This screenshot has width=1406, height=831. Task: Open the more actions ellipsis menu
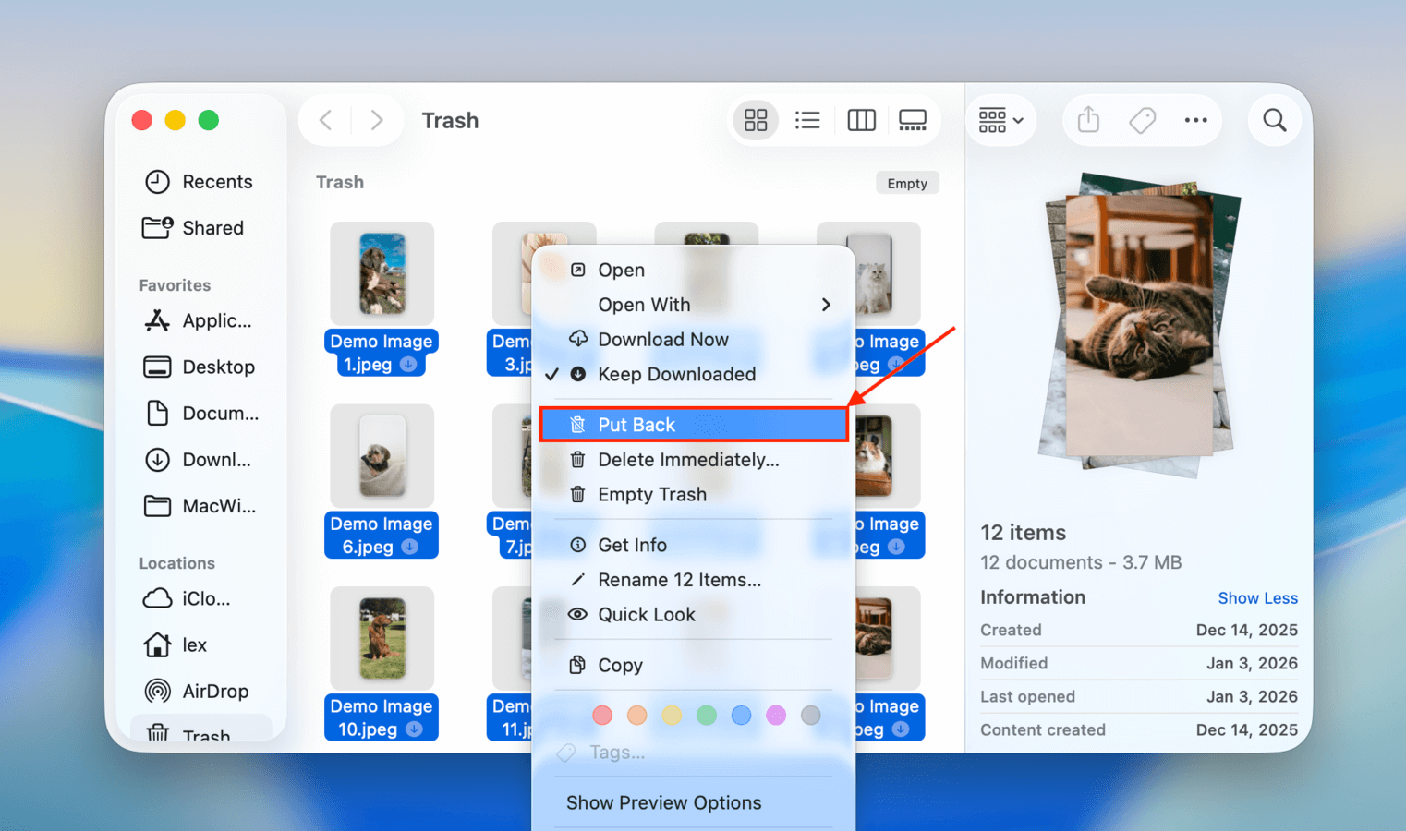(x=1196, y=120)
